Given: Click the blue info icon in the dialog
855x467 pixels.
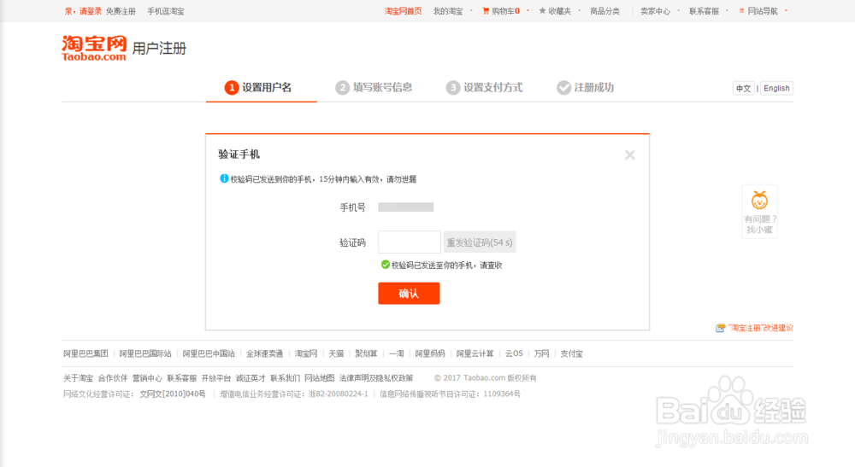Looking at the screenshot, I should coord(223,178).
